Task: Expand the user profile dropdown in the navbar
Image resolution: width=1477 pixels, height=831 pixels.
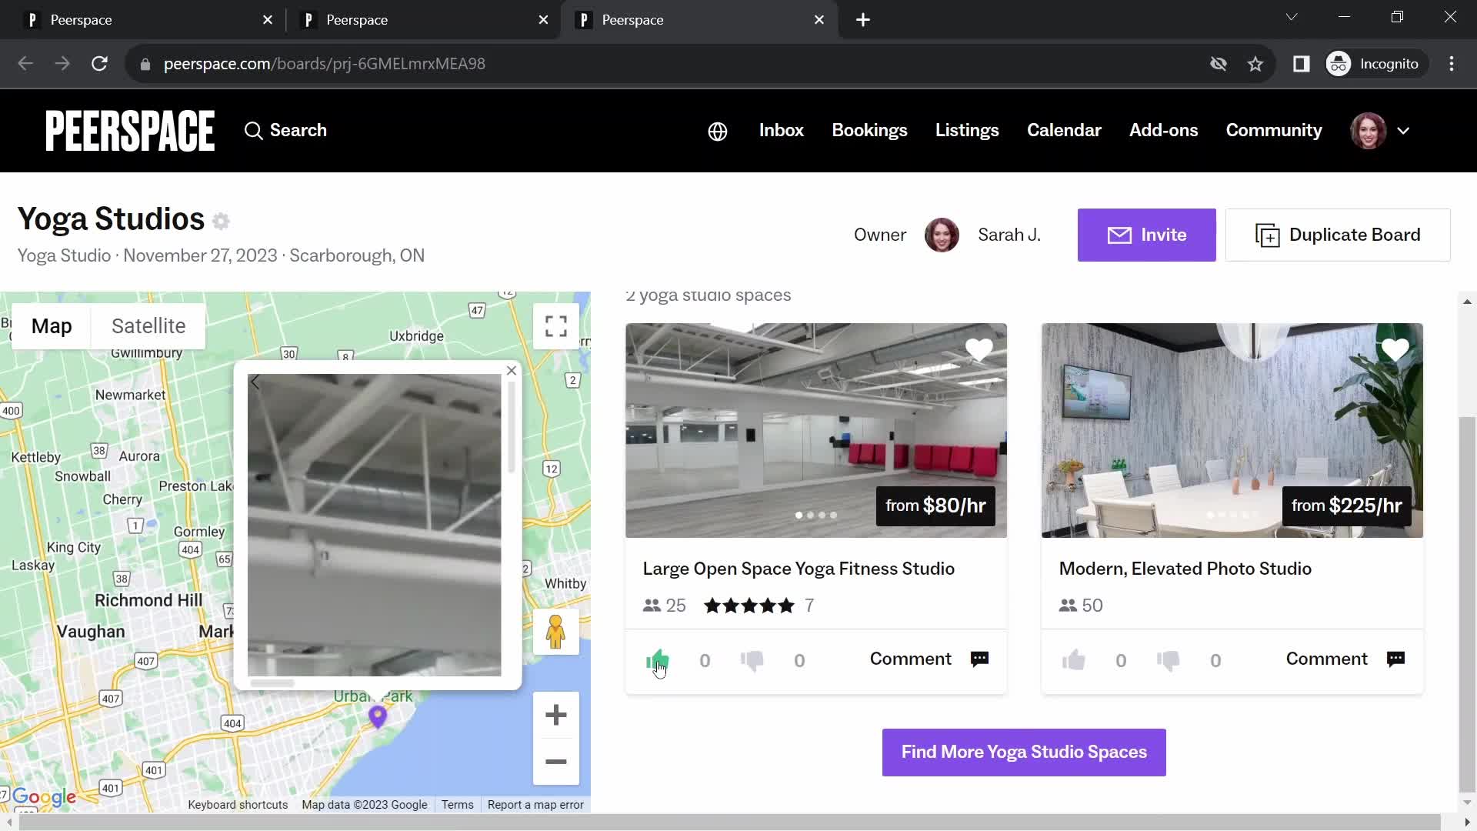Action: [x=1403, y=130]
